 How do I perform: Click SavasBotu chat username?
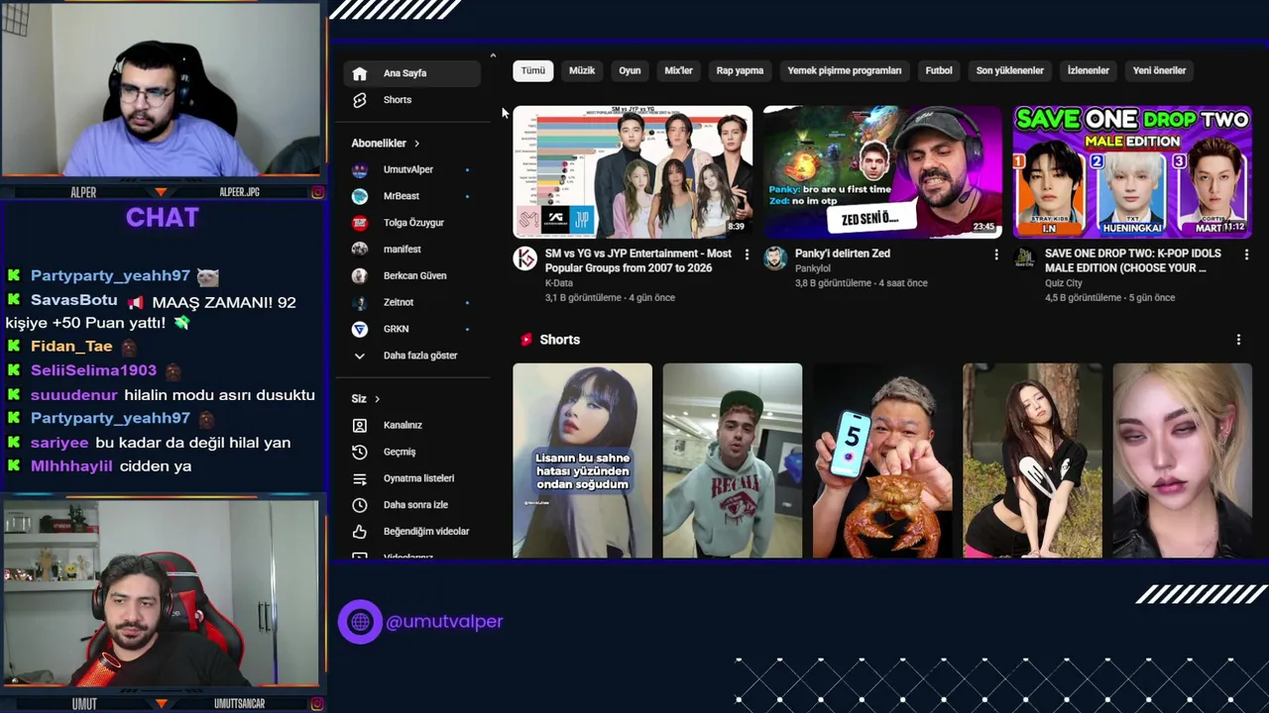[x=74, y=300]
